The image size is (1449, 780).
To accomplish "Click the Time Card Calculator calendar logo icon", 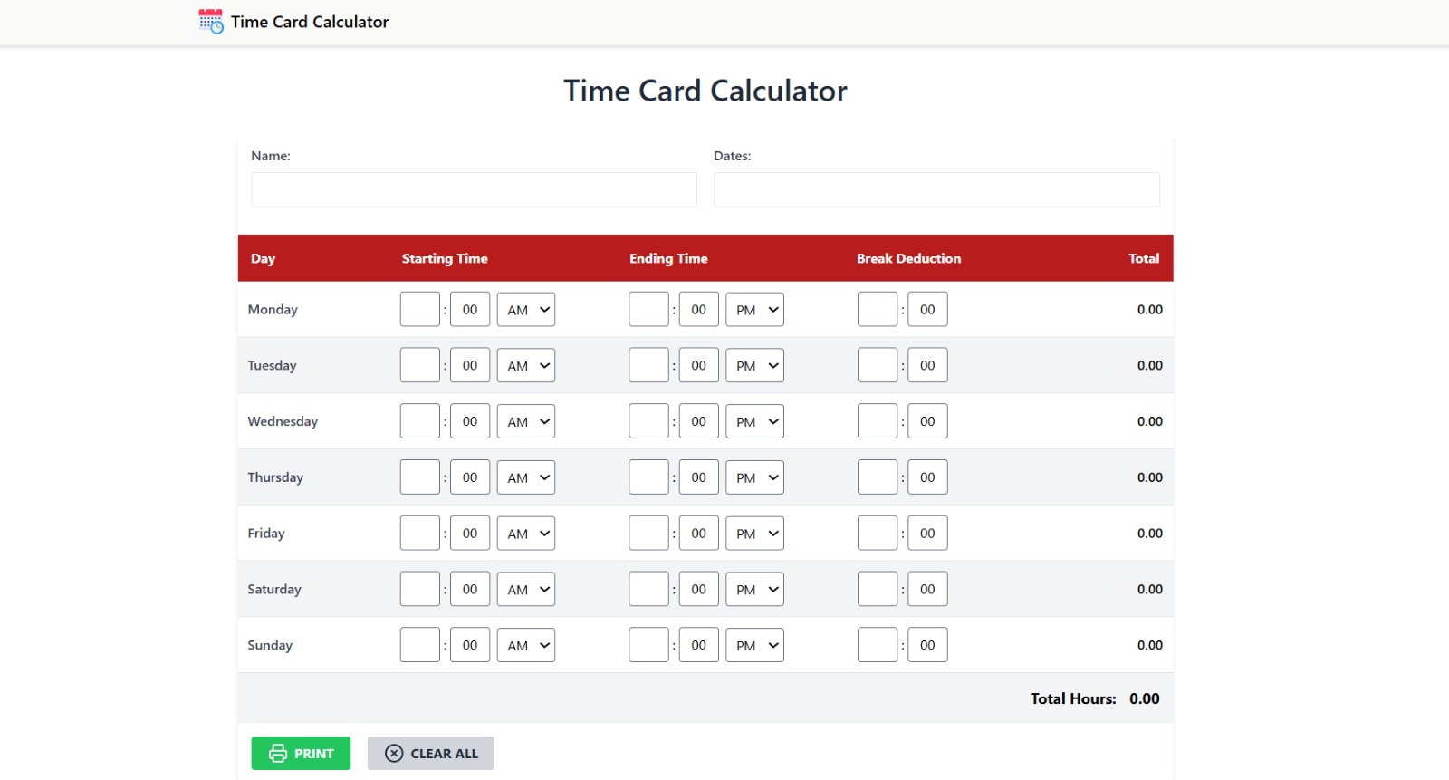I will tap(211, 22).
